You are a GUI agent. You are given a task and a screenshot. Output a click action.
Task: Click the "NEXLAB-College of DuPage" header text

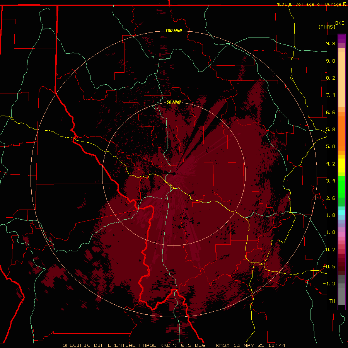tap(310, 4)
